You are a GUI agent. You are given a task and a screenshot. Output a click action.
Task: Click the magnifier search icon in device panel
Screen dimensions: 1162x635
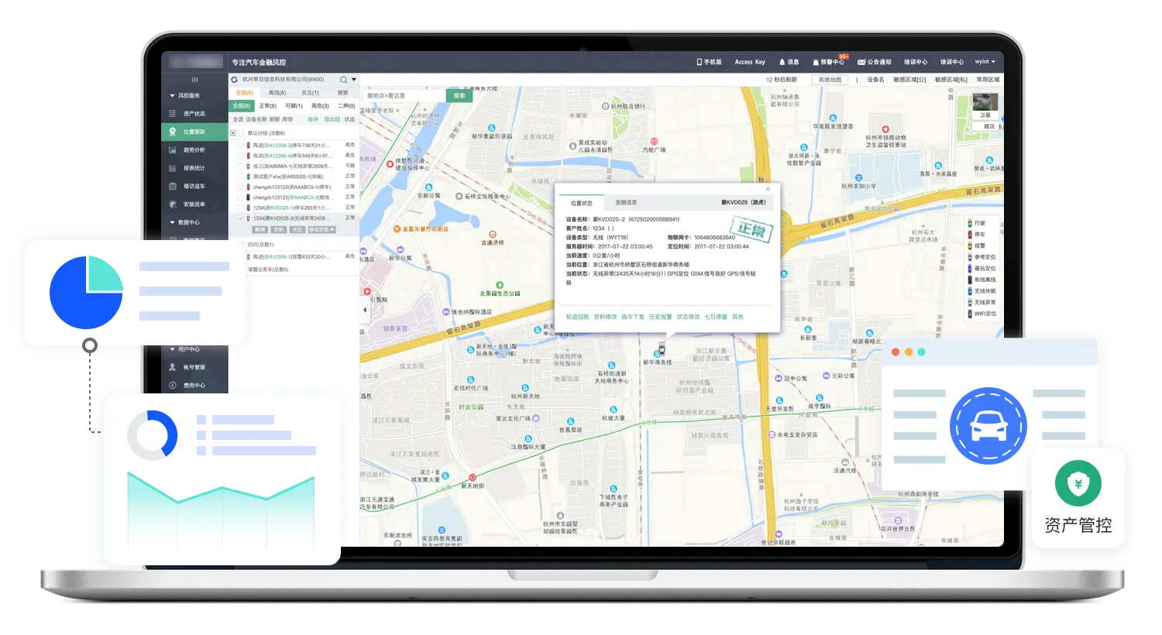coord(343,80)
